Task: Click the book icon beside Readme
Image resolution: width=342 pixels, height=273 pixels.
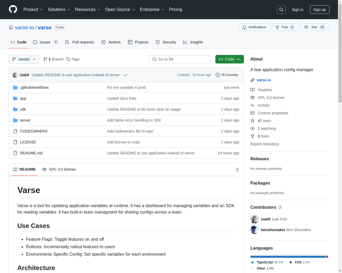Action: point(252,90)
